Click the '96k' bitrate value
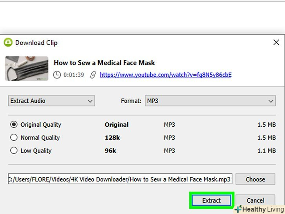285x214 pixels. (110, 151)
